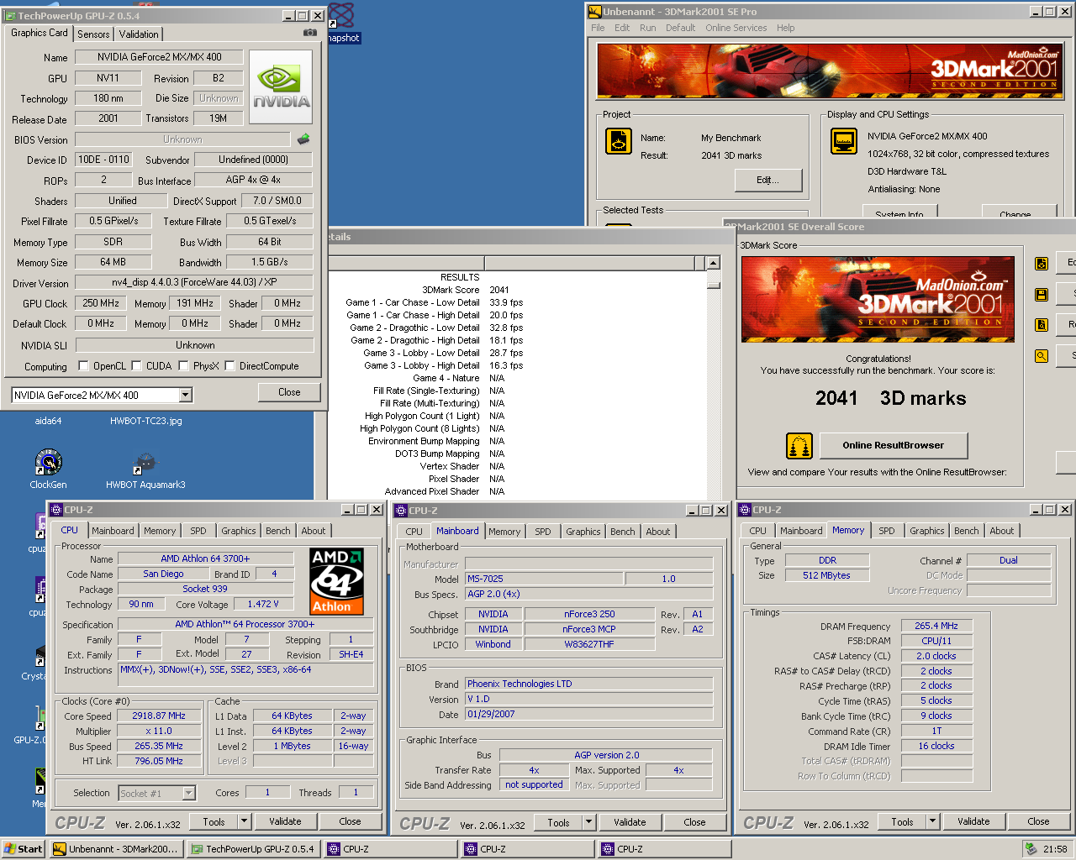Viewport: 1076px width, 860px height.
Task: Switch to SPD tab in left CPU-Z window
Action: 198,531
